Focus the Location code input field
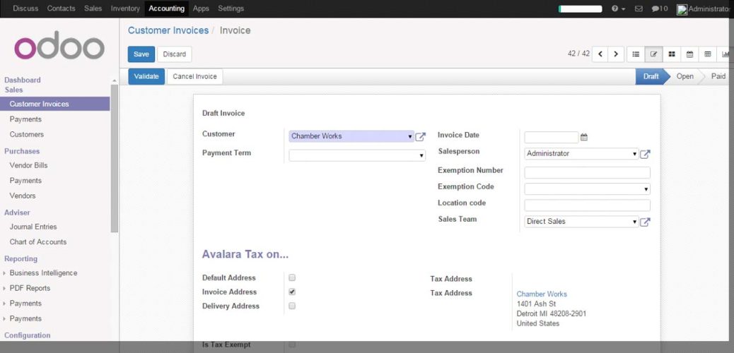734x353 pixels. [x=587, y=205]
